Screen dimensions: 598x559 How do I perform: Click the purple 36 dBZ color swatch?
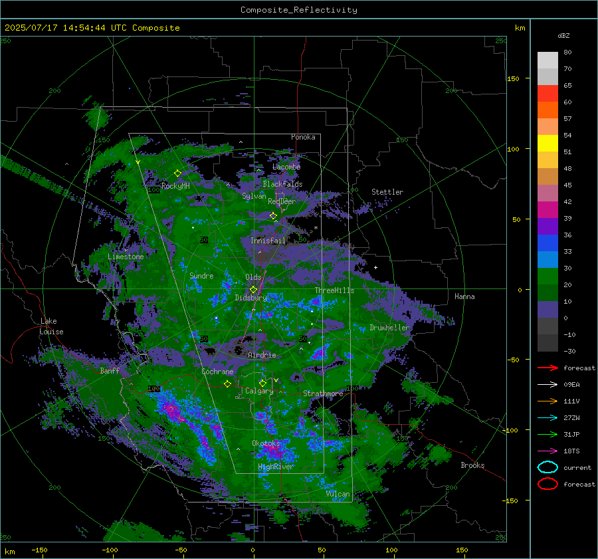click(548, 226)
